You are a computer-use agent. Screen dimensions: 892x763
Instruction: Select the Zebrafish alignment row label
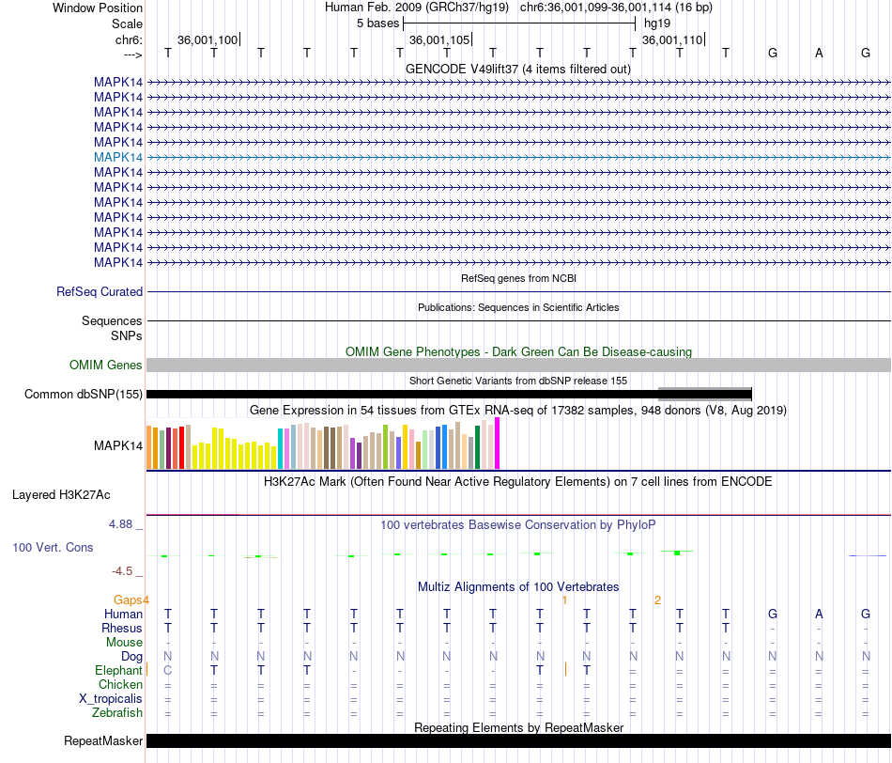117,713
